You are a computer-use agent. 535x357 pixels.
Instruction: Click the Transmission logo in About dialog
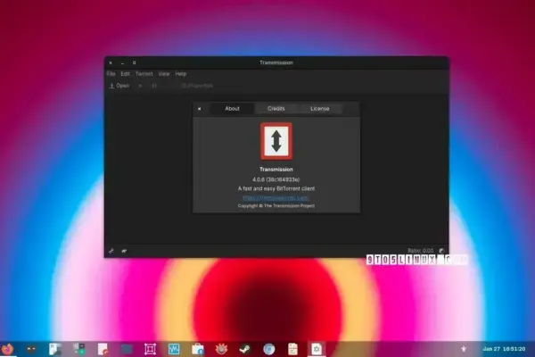(x=276, y=141)
